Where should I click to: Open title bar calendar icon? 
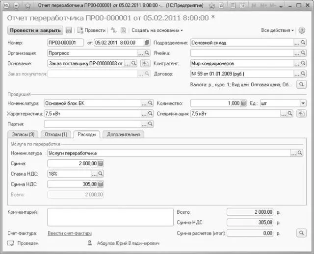242,5
